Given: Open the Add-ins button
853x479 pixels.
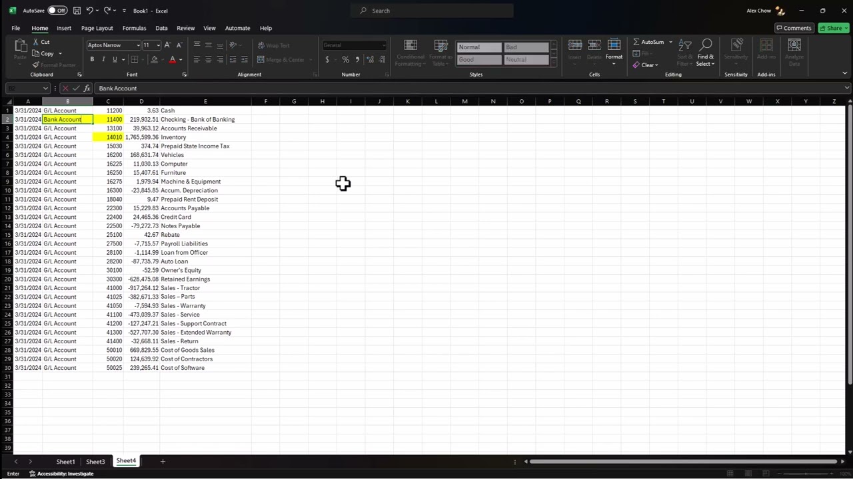Looking at the screenshot, I should click(766, 51).
